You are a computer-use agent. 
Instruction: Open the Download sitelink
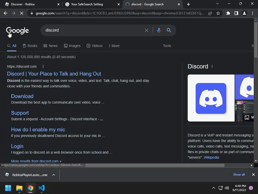[x=22, y=96]
